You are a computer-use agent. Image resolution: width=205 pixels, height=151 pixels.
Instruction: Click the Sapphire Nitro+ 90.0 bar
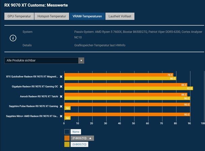pos(127,115)
